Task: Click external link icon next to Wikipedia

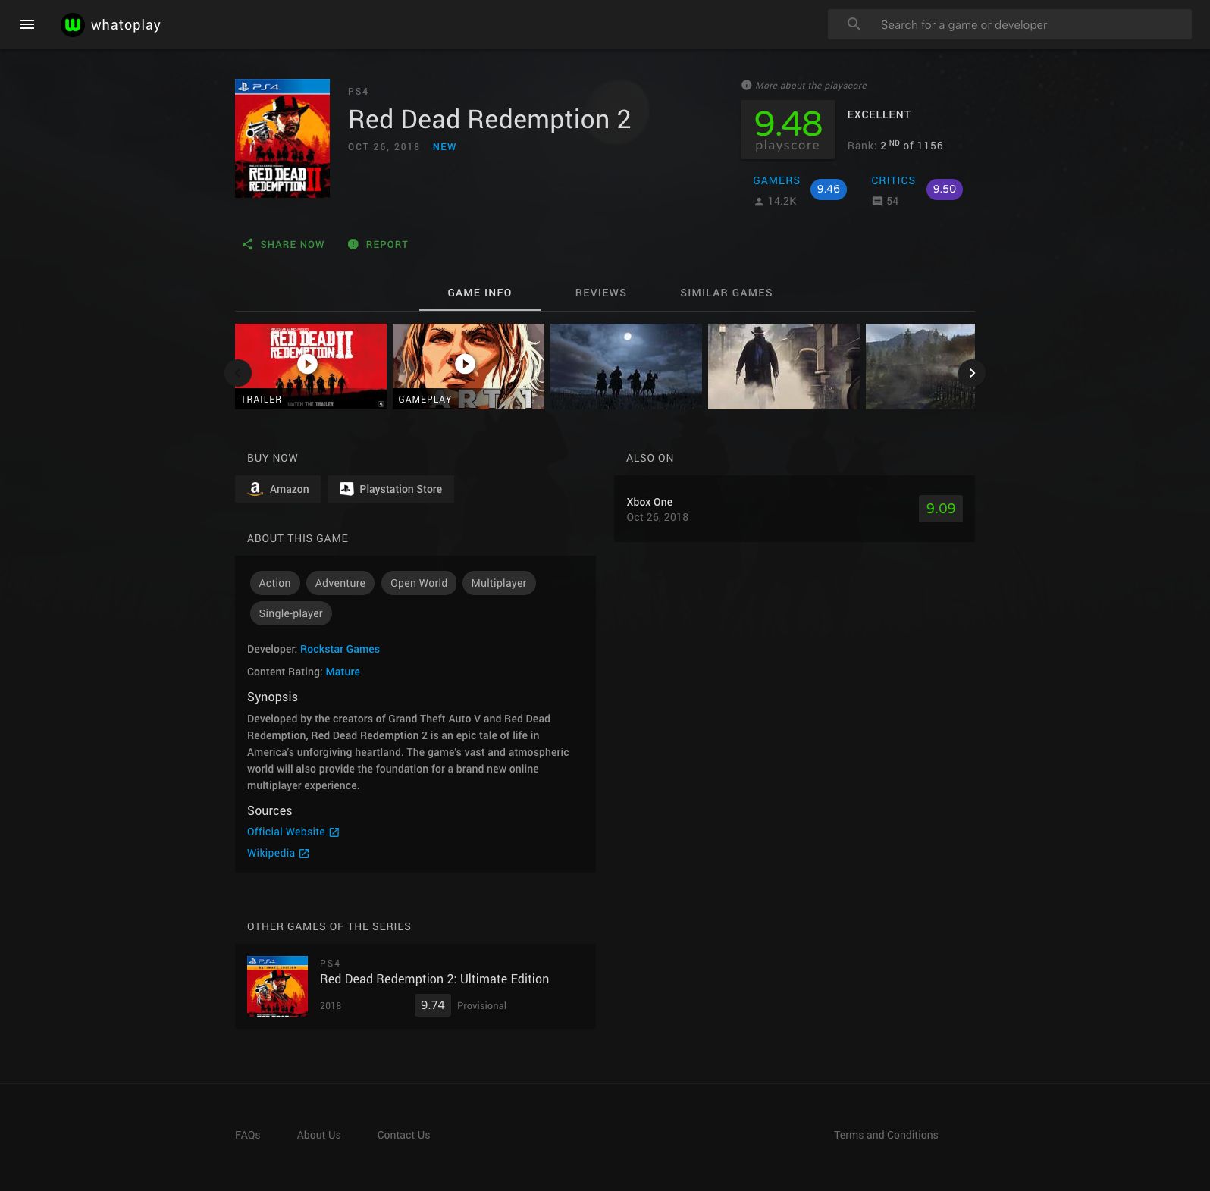Action: pos(304,854)
